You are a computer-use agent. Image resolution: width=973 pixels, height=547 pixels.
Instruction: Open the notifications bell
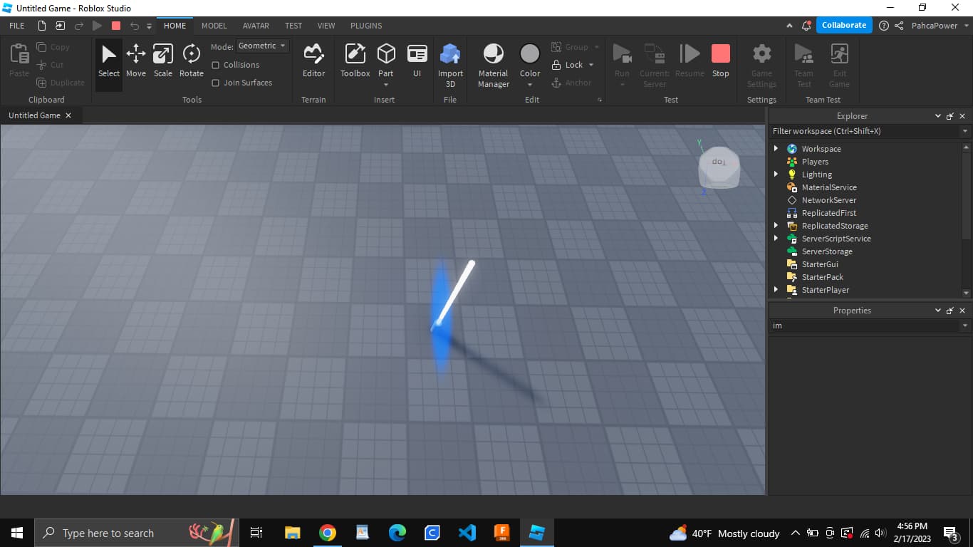[806, 26]
